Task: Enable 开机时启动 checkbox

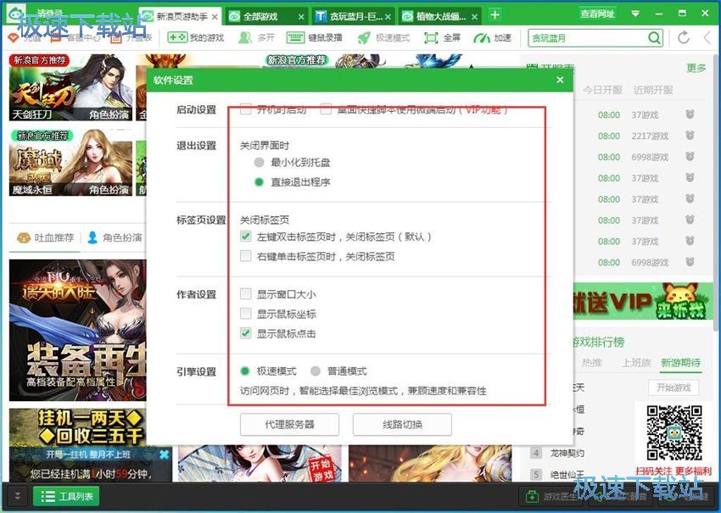Action: click(x=246, y=109)
